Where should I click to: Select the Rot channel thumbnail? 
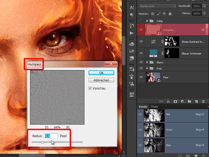coord(154,115)
